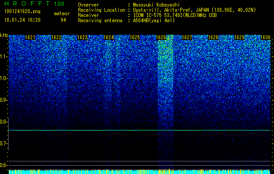Image resolution: width=274 pixels, height=174 pixels.
Task: Click the Receiving antenna field label
Action: click(100, 20)
